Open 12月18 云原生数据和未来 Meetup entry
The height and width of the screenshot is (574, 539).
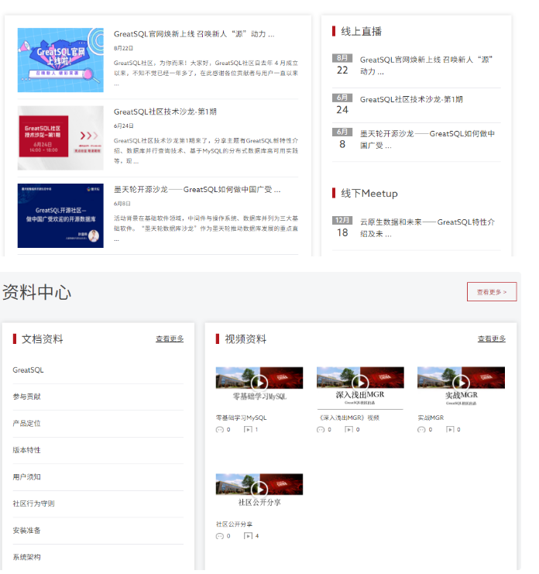tap(416, 227)
